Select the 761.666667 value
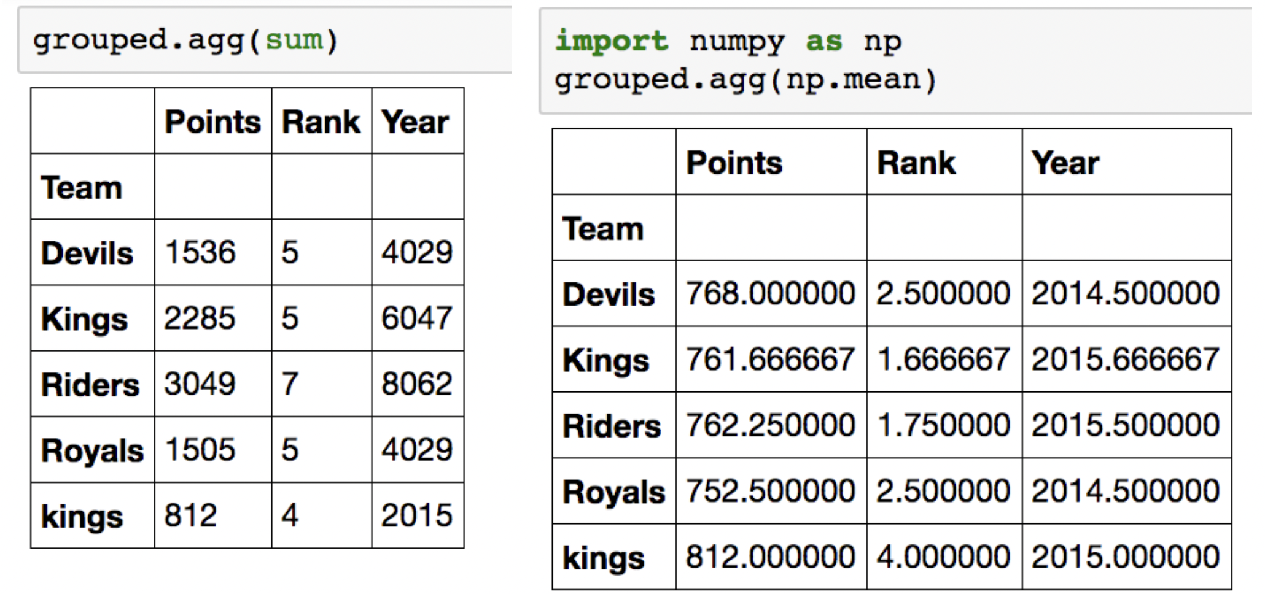Image resolution: width=1265 pixels, height=594 pixels. [x=771, y=359]
